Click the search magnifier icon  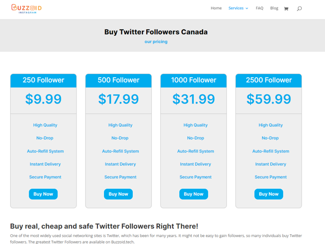(x=299, y=9)
